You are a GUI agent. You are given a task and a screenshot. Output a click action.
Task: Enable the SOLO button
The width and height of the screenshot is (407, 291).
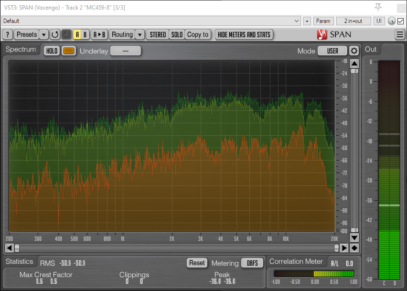[177, 34]
